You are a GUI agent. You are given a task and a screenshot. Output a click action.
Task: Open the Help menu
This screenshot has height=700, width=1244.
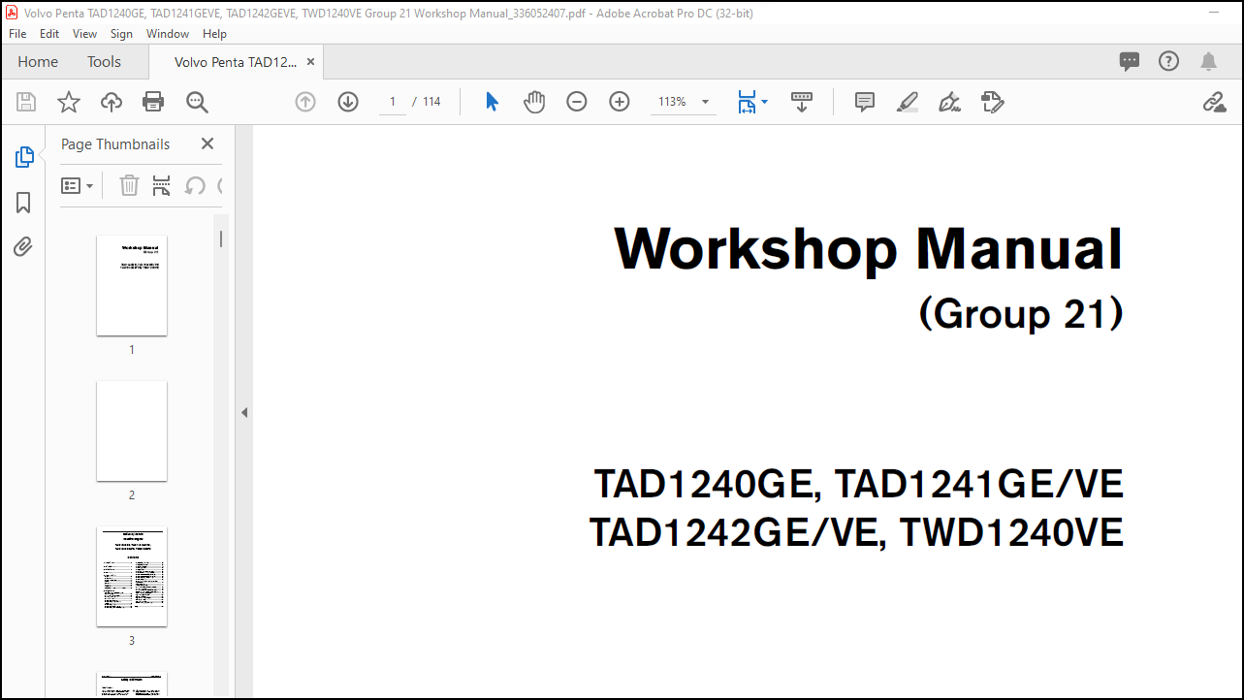point(214,33)
